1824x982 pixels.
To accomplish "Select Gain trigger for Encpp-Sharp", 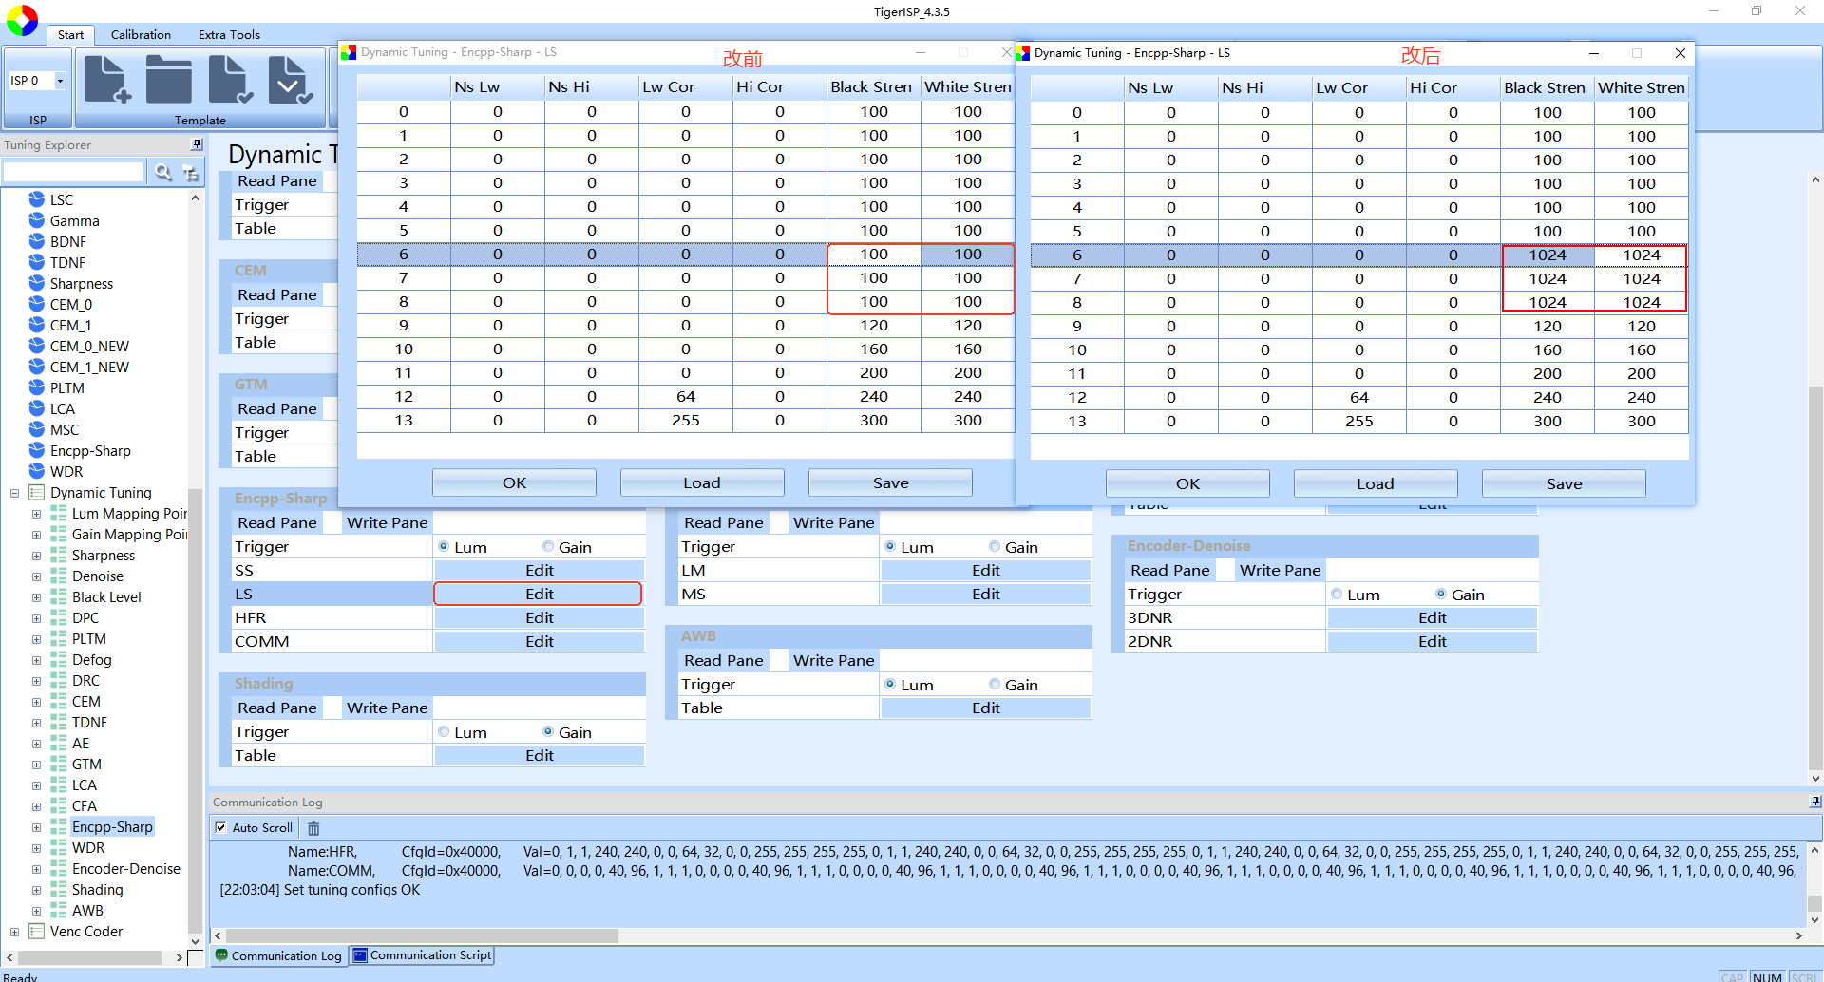I will 548,547.
